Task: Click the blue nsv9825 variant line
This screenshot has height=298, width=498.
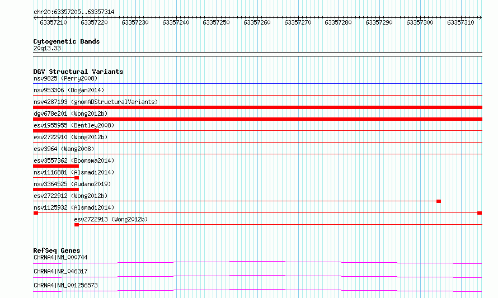Action: tap(257, 84)
